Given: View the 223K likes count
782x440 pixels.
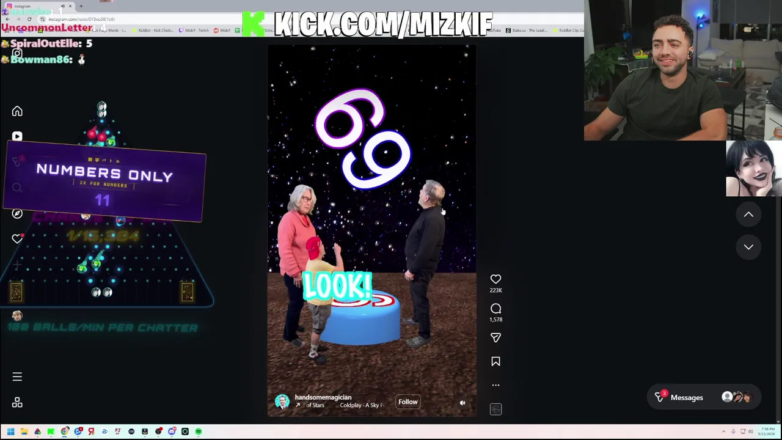Looking at the screenshot, I should [x=495, y=290].
